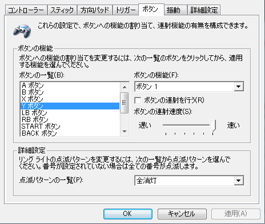Click the キャンセル button
Viewport: 265px width, 224px height.
(182, 214)
